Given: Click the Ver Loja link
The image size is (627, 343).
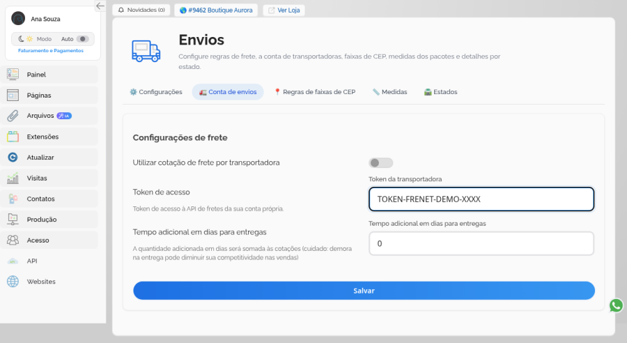Looking at the screenshot, I should (x=284, y=10).
